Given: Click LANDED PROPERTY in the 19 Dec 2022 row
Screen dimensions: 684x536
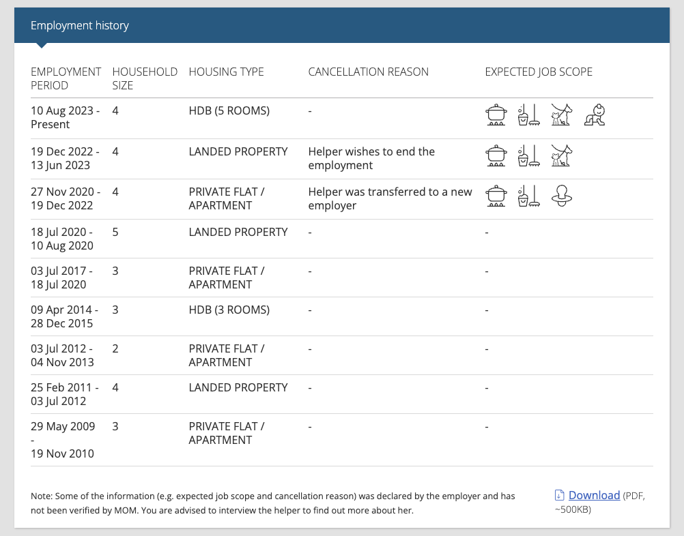Looking at the screenshot, I should (x=238, y=151).
